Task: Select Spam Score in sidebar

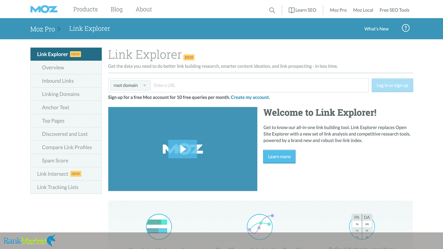Action: pos(66,161)
